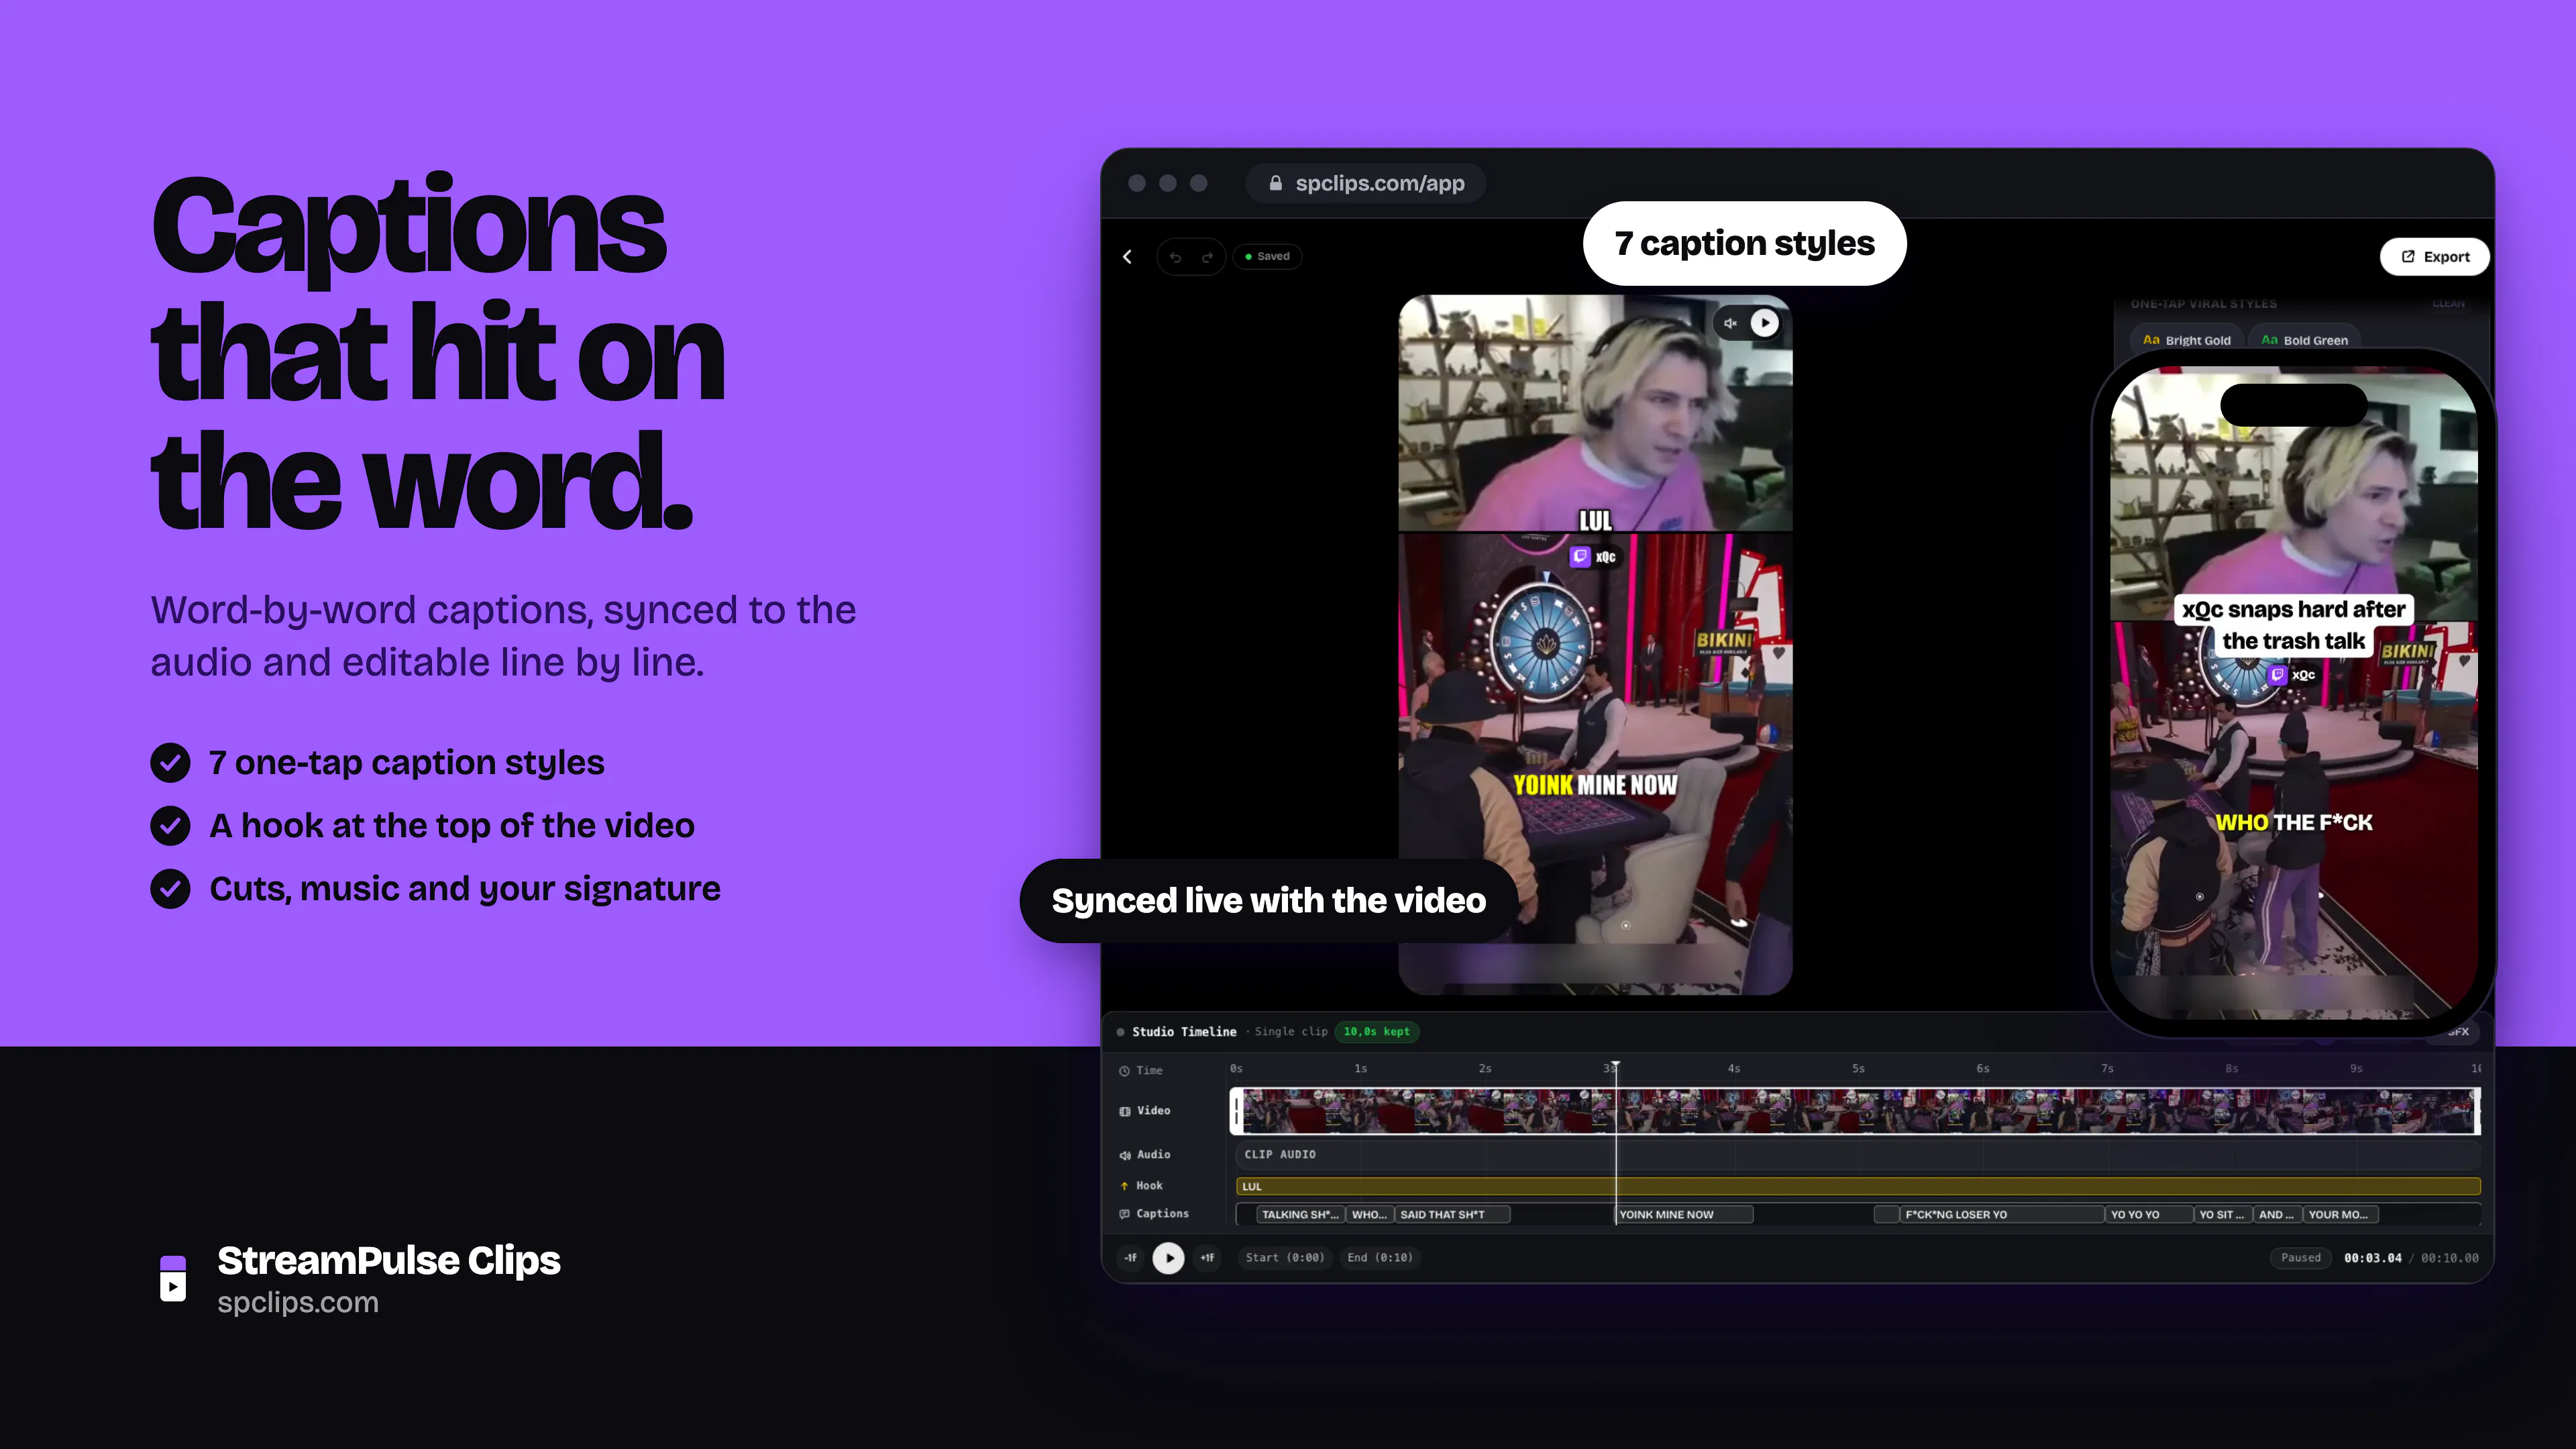Click the video filmstrip track
Viewport: 2576px width, 1449px height.
1855,1111
